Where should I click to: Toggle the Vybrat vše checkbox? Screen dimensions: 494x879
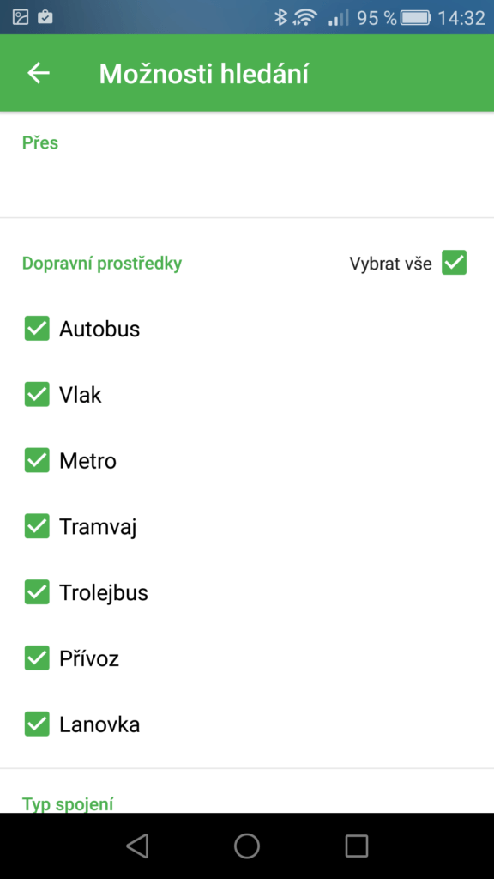click(455, 263)
